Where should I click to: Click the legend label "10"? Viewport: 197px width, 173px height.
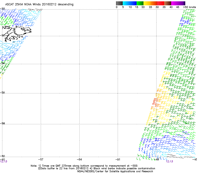tap(130, 7)
